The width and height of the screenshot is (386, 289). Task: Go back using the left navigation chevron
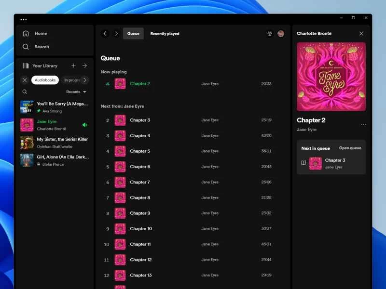click(x=105, y=34)
